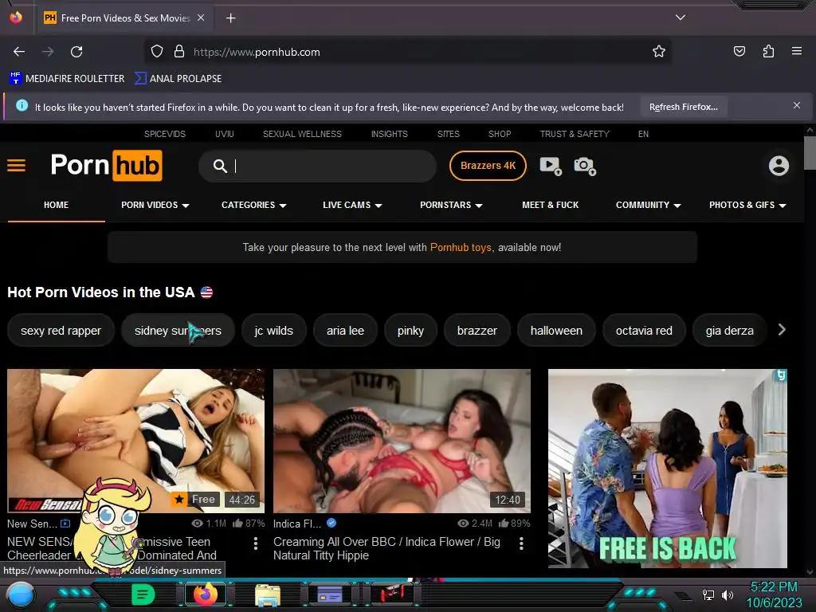
Task: Select the Firefox taskbar icon
Action: click(x=205, y=594)
